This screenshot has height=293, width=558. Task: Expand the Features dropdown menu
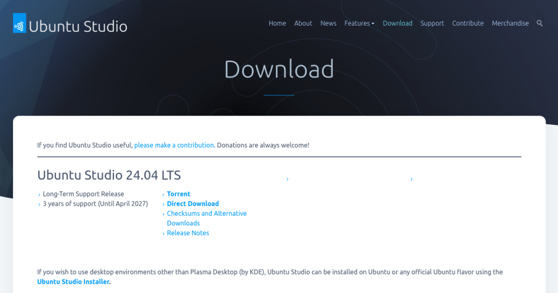359,23
